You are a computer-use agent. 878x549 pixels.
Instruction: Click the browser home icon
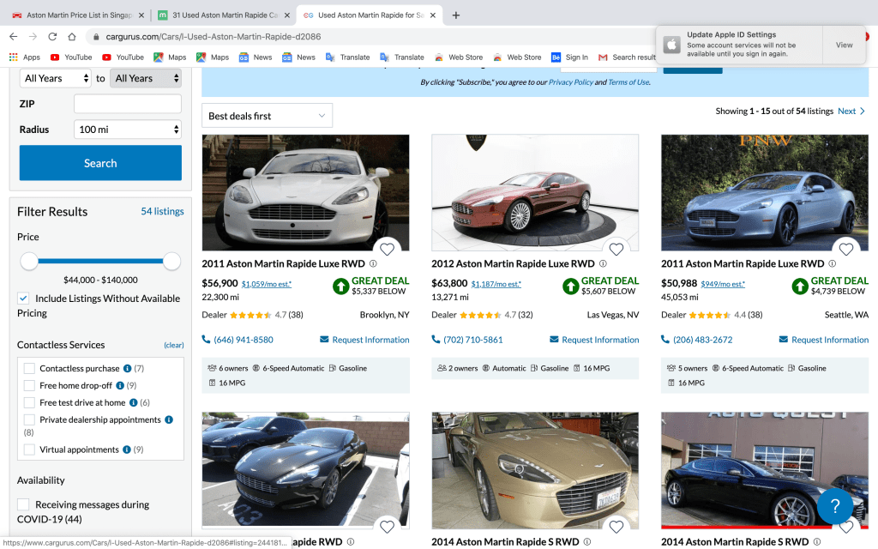[72, 37]
